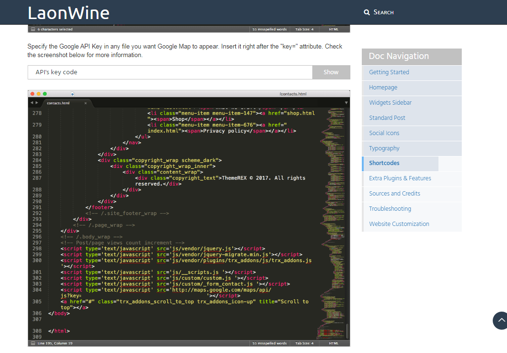
Task: Open the editor tab list dropdown arrow
Action: click(346, 103)
